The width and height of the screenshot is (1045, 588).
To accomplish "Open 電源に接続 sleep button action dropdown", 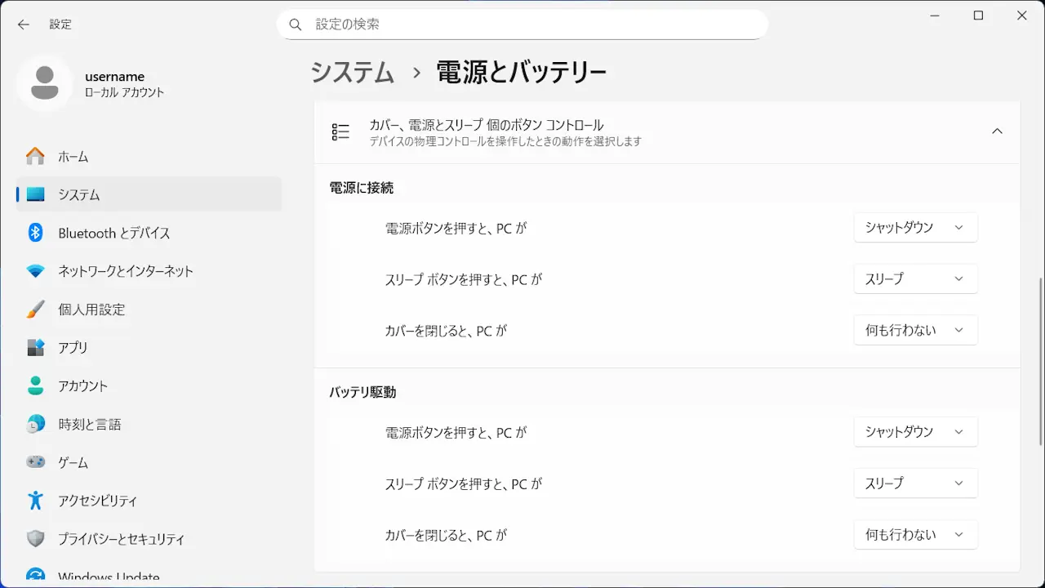I will [915, 278].
